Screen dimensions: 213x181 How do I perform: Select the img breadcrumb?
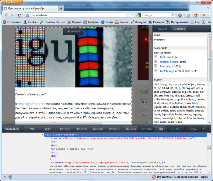point(161,129)
